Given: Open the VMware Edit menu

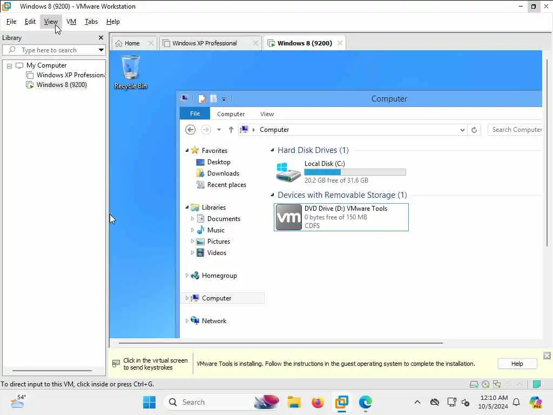Looking at the screenshot, I should (30, 22).
